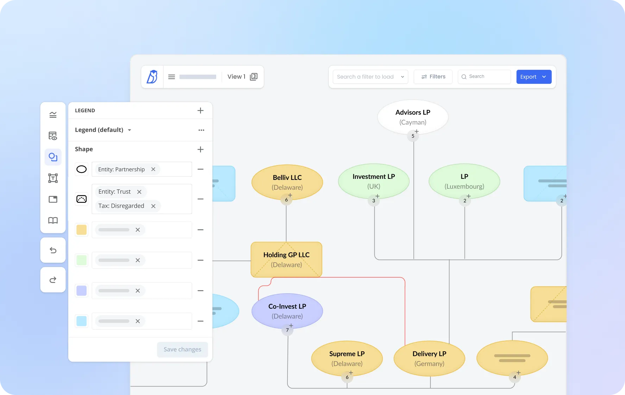Click the redo arrow button
Image resolution: width=625 pixels, height=395 pixels.
[53, 280]
